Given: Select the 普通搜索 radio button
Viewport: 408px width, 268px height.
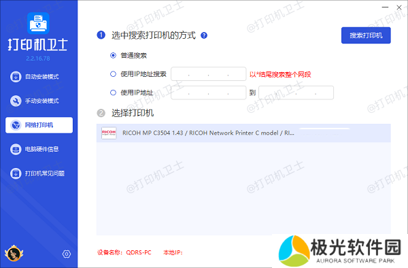Looking at the screenshot, I should click(x=113, y=55).
